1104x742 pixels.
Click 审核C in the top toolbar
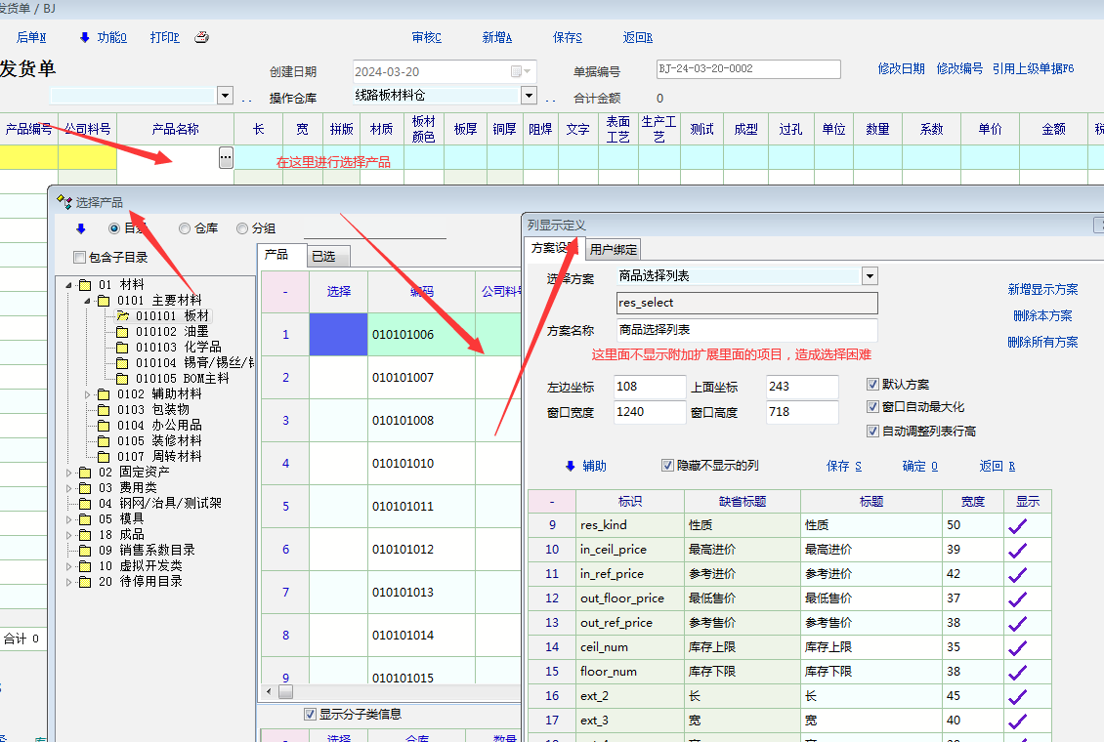click(x=426, y=38)
